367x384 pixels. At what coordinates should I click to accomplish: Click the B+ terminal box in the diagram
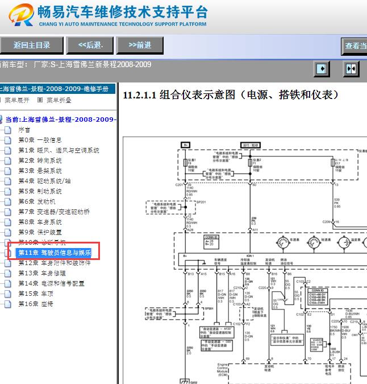tap(185, 145)
